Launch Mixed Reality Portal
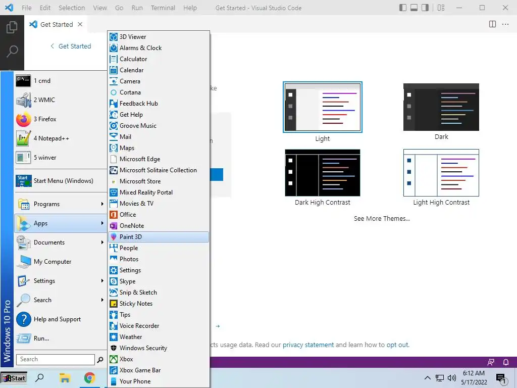Viewport: 517px width, 388px height. coord(159,192)
